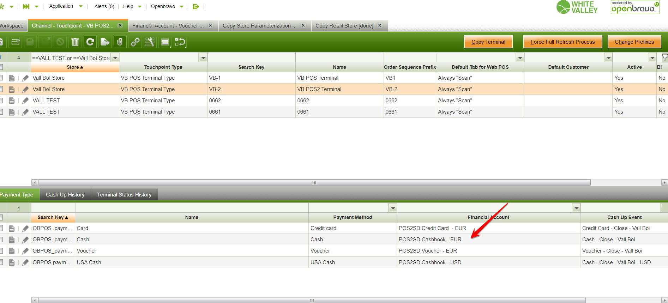This screenshot has height=303, width=668.
Task: Click Force Full Refresh Process button
Action: [x=562, y=42]
